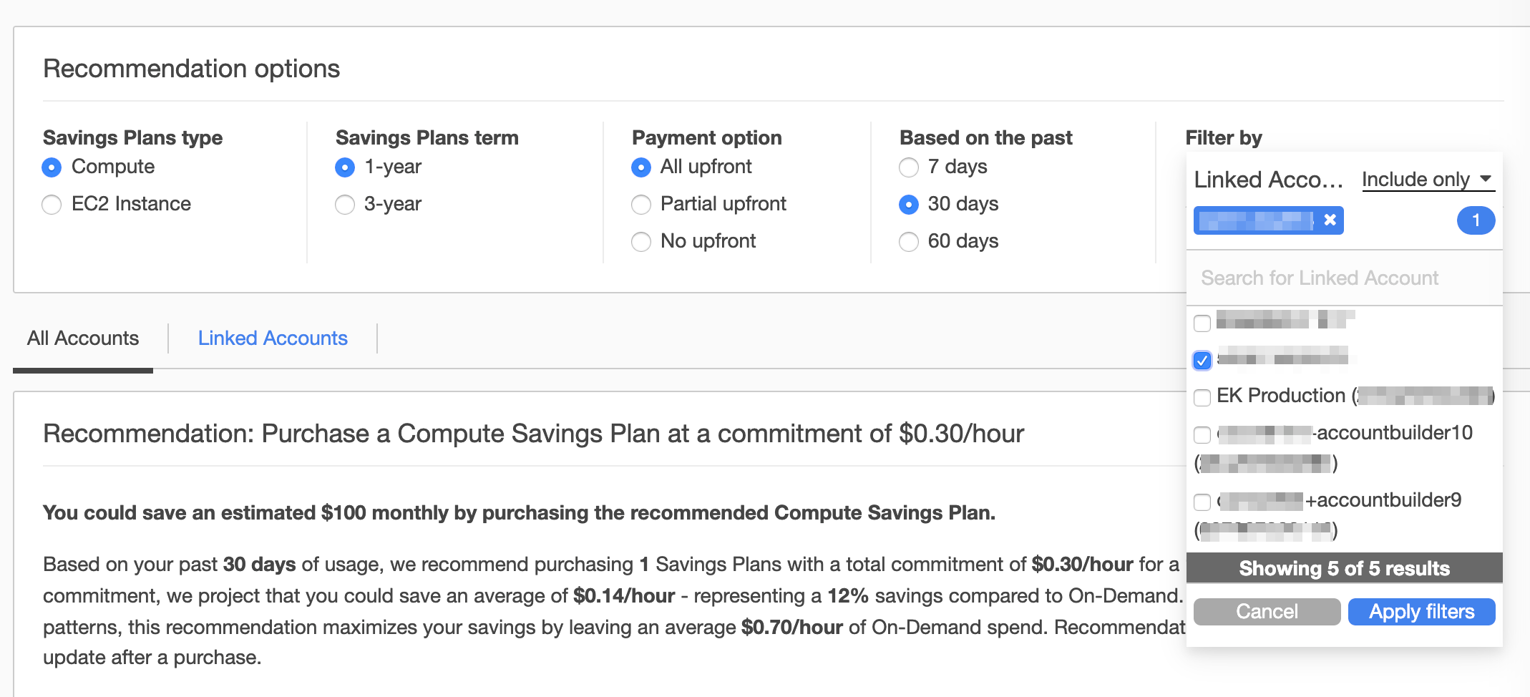The height and width of the screenshot is (697, 1530).
Task: Base recommendation on past 7 days
Action: point(909,167)
